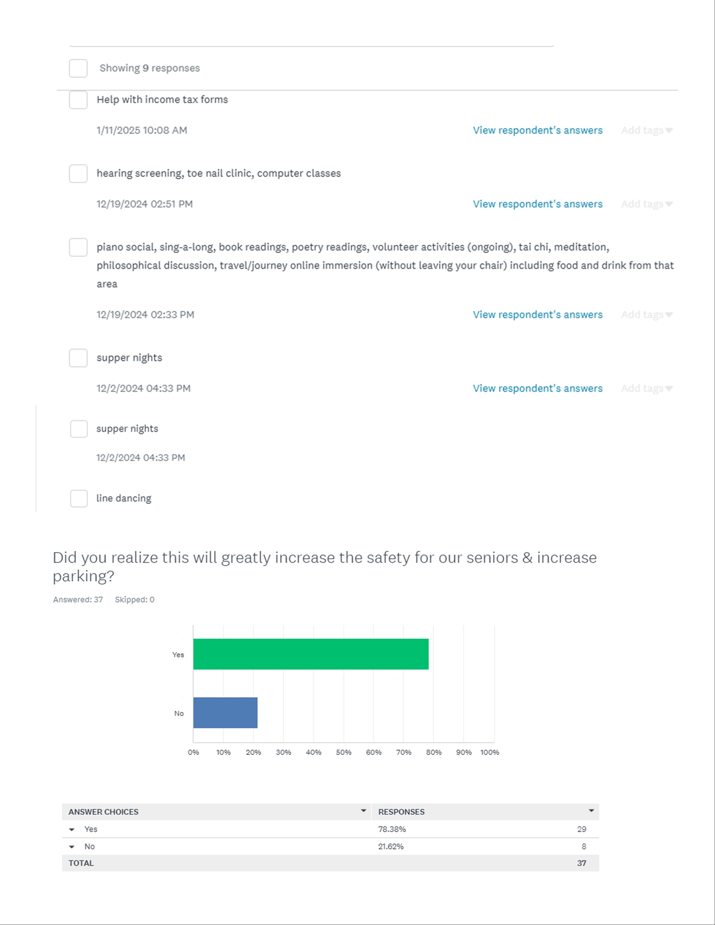View respondent's answers for income tax response

(537, 130)
